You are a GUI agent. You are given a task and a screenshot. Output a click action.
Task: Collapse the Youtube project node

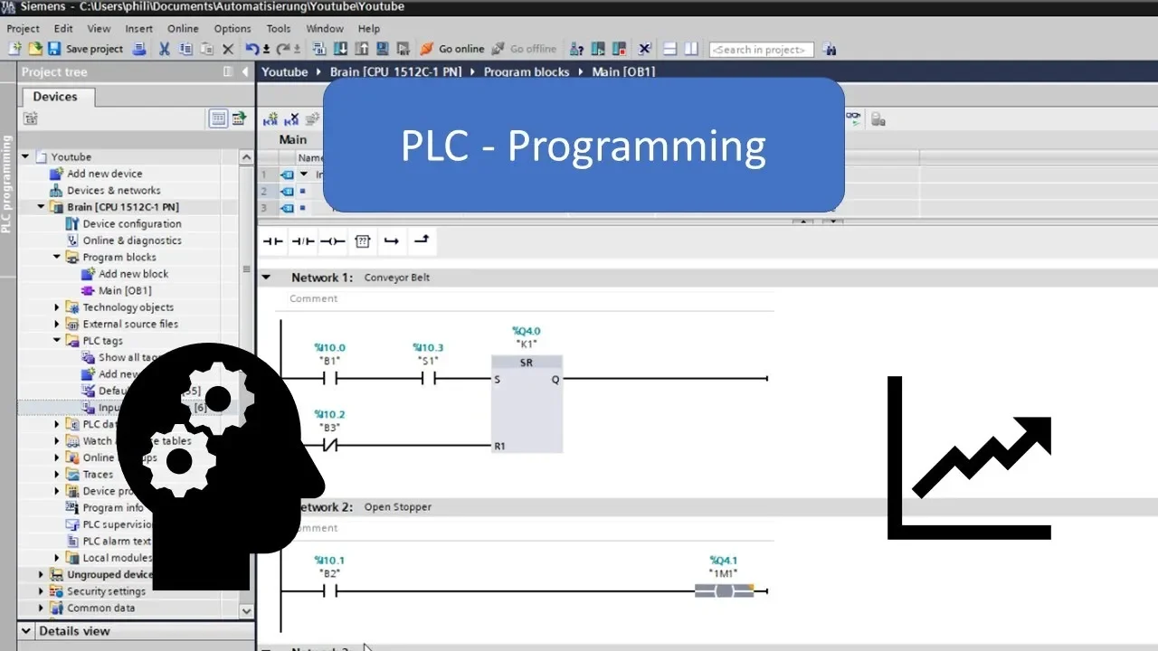(x=25, y=156)
